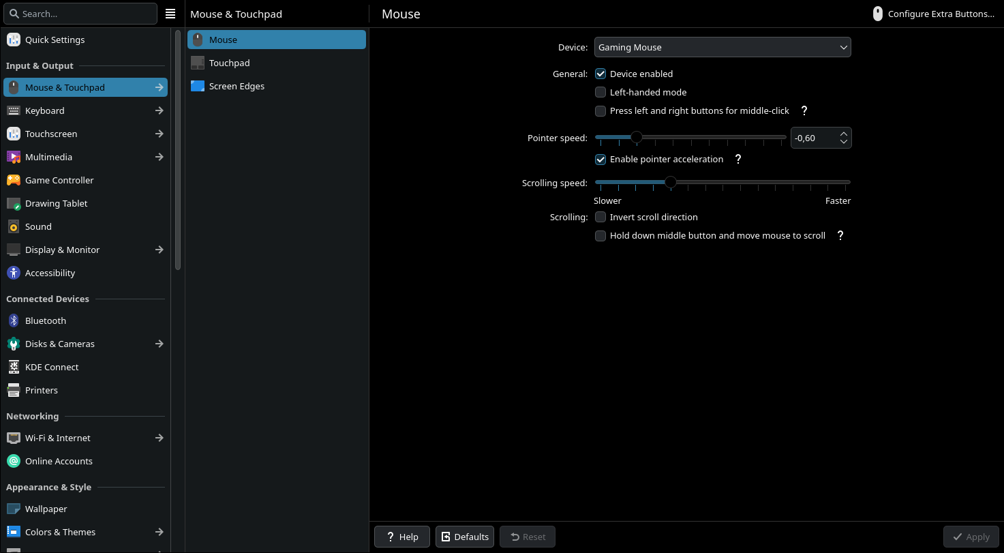The width and height of the screenshot is (1004, 553).
Task: Go to the Sound settings
Action: pyautogui.click(x=85, y=226)
